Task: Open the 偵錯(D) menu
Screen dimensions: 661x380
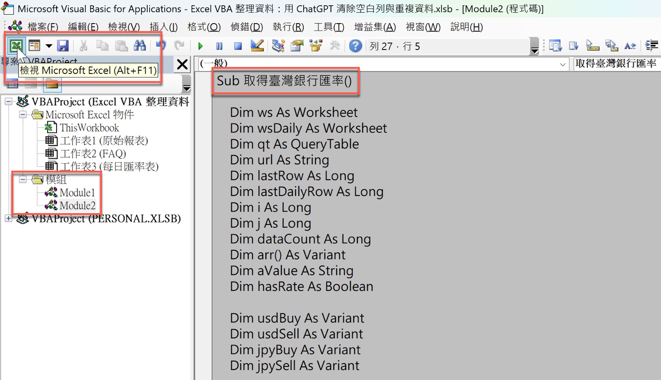Action: tap(247, 27)
